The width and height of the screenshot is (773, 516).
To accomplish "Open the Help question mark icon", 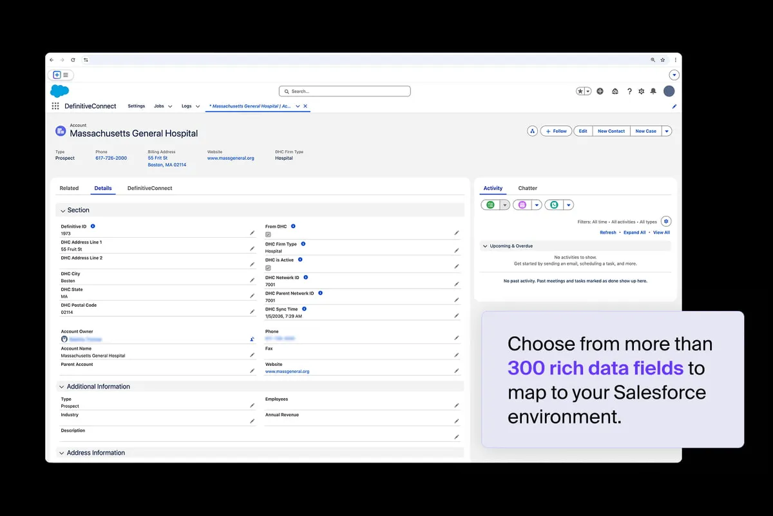I will click(x=629, y=91).
